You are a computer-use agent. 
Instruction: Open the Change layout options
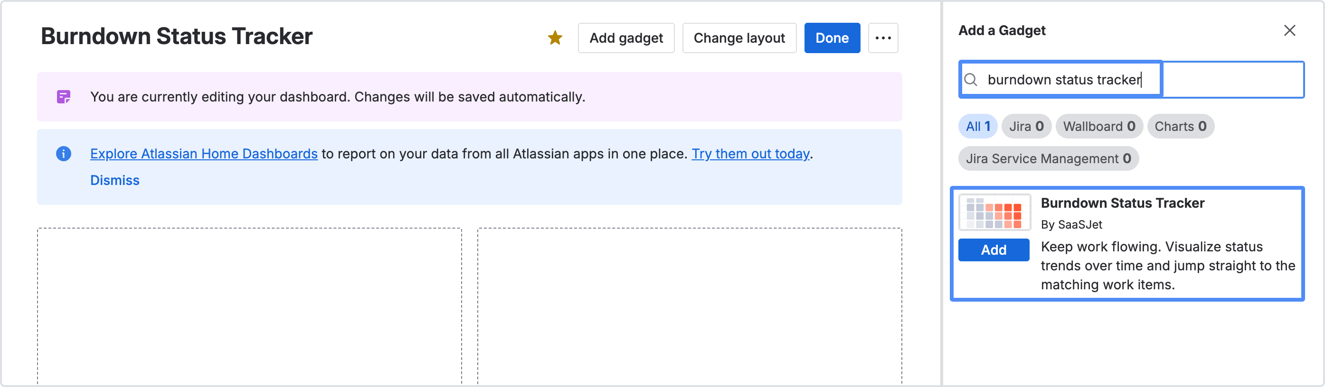738,38
